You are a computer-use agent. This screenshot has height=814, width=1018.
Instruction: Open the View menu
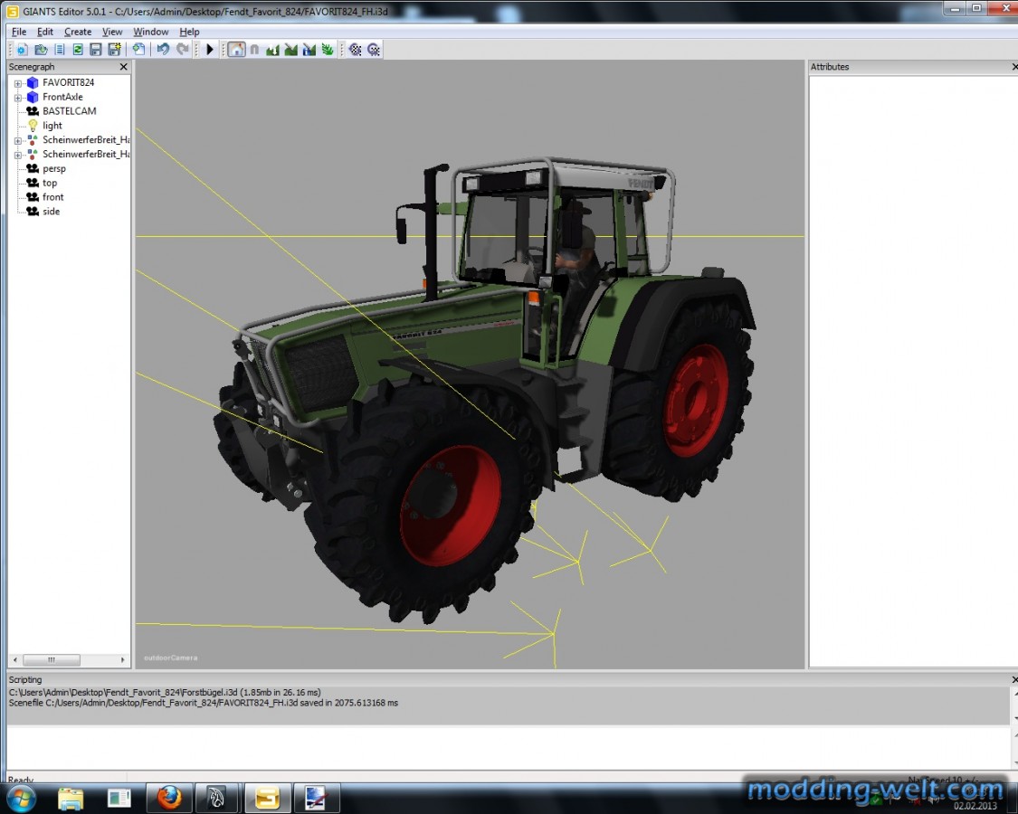click(x=111, y=31)
